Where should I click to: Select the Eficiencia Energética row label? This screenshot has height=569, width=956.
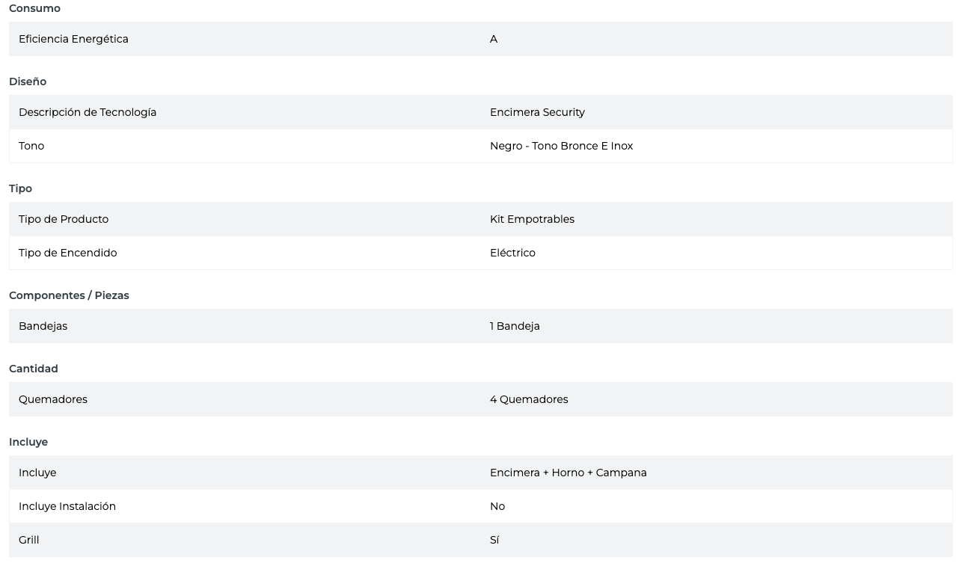[73, 39]
